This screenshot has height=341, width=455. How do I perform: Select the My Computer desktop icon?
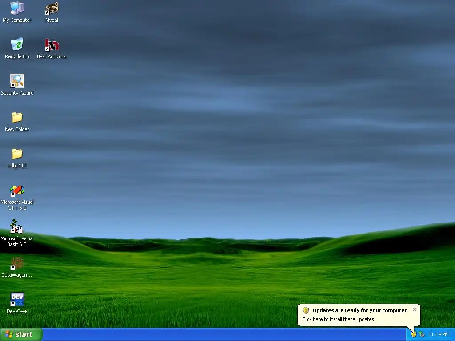click(x=17, y=12)
